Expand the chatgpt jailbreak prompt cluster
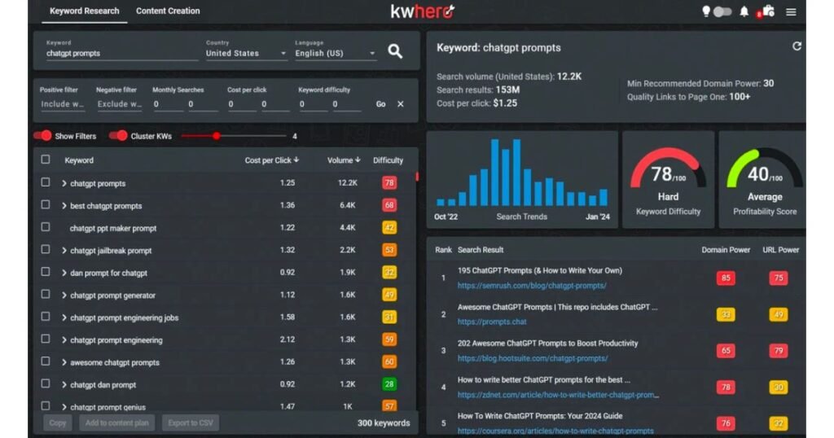 click(64, 251)
